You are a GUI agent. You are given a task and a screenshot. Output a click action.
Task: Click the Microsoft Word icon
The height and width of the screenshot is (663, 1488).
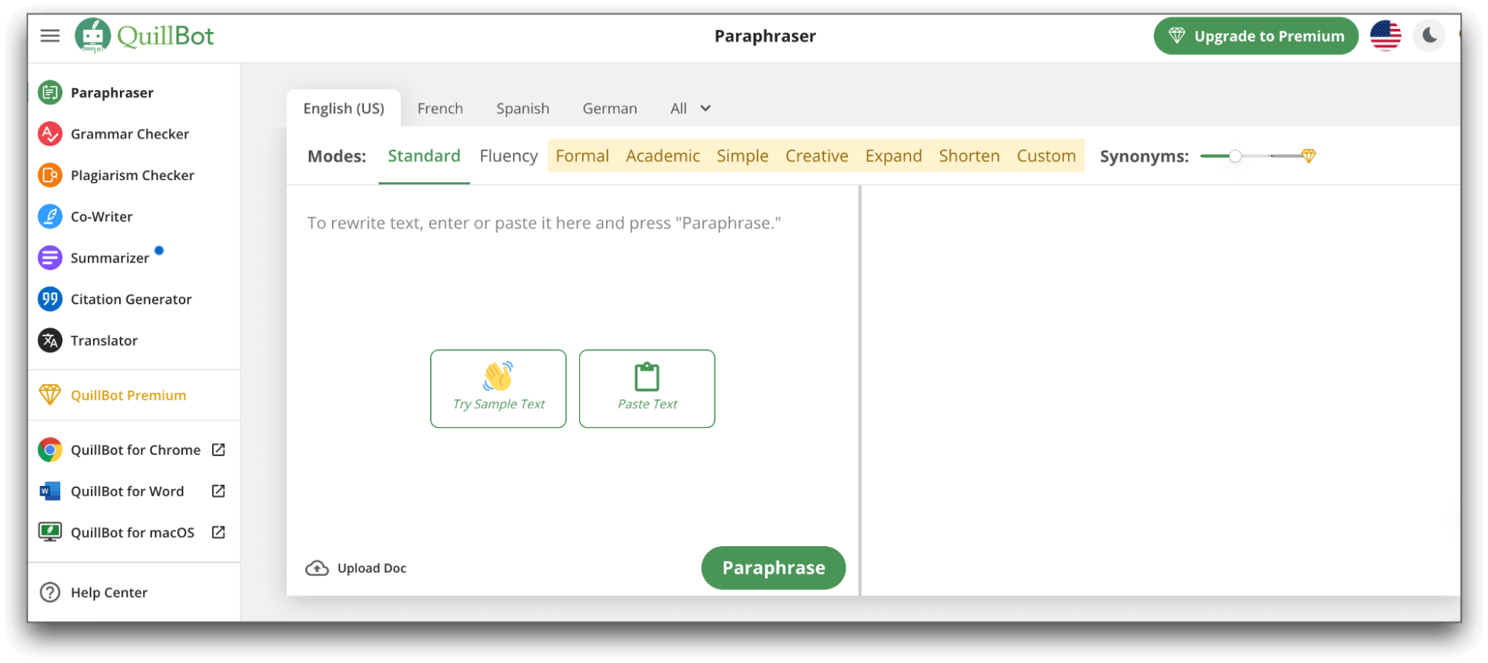pyautogui.click(x=50, y=491)
